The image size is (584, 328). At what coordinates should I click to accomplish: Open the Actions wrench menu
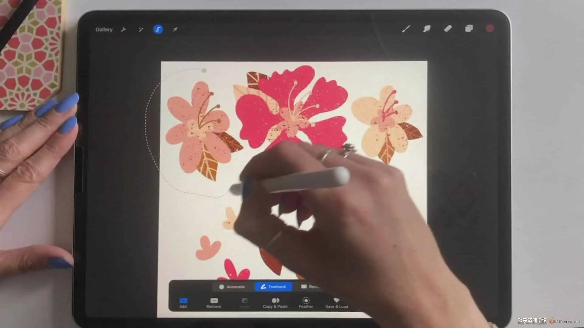(x=123, y=29)
